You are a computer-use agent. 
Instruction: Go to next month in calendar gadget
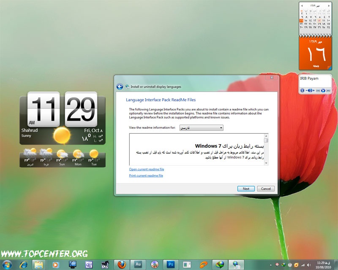pyautogui.click(x=329, y=5)
